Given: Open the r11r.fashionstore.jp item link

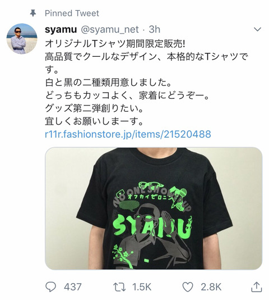Looking at the screenshot, I should (x=128, y=134).
